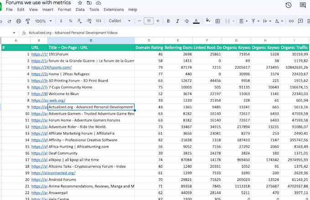Insert link icon
Viewport: 310px width, 200px height.
291,21
